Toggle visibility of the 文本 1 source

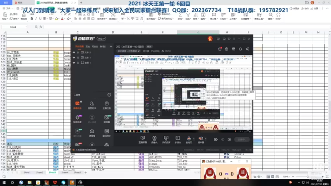[x=74, y=57]
